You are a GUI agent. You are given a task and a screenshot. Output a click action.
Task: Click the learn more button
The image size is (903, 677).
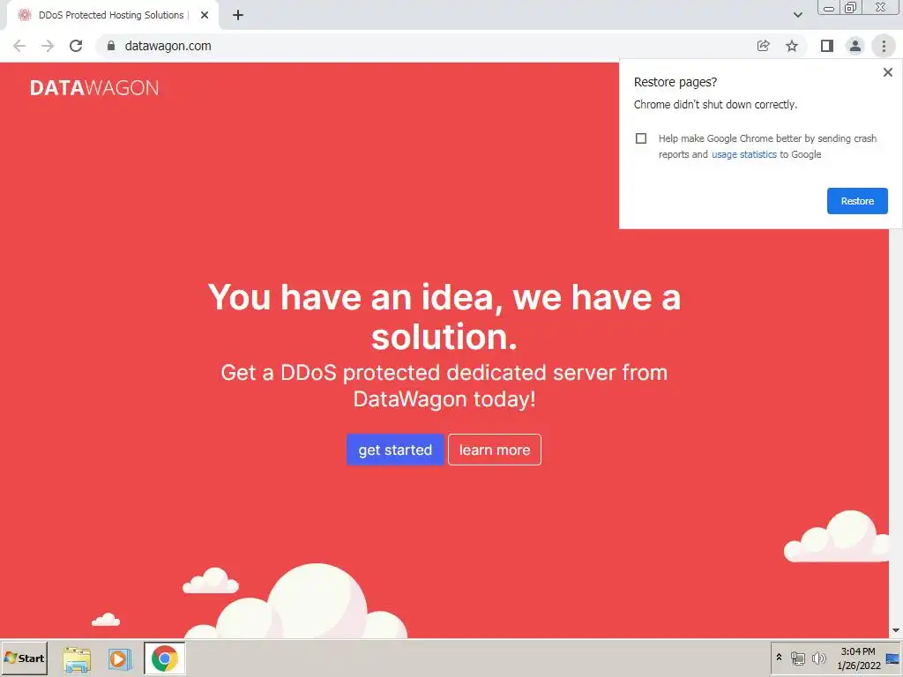494,450
